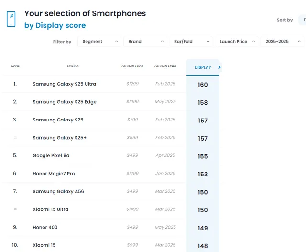306x252 pixels.
Task: Expand the Brand filter dropdown
Action: pyautogui.click(x=145, y=42)
